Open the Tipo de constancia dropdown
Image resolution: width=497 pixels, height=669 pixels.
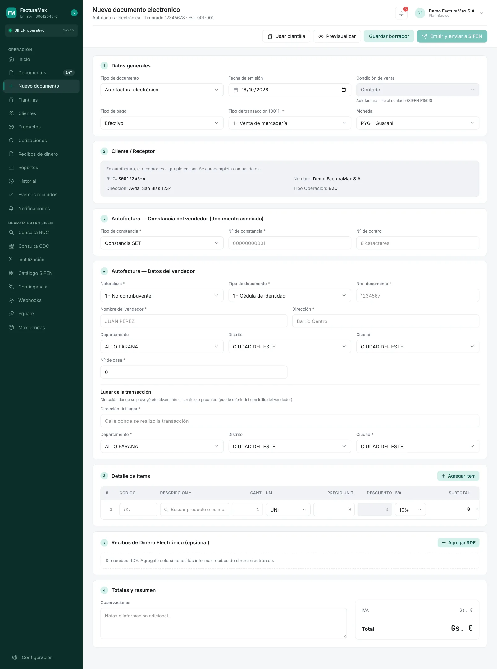click(162, 243)
